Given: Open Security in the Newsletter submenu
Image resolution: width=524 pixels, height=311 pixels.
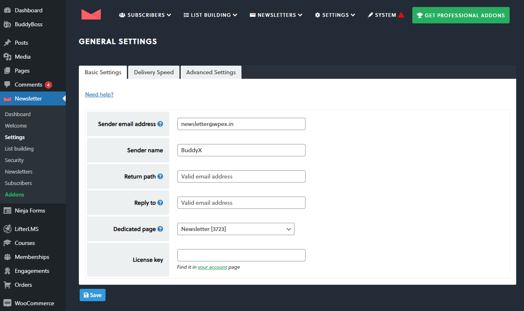Looking at the screenshot, I should click(14, 160).
